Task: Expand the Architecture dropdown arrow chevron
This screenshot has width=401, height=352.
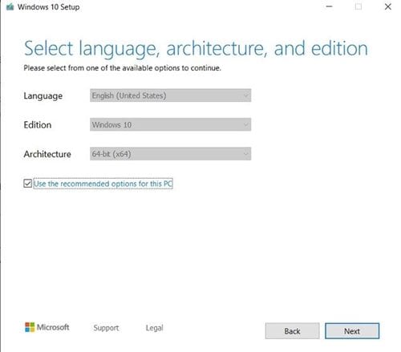Action: [x=245, y=154]
